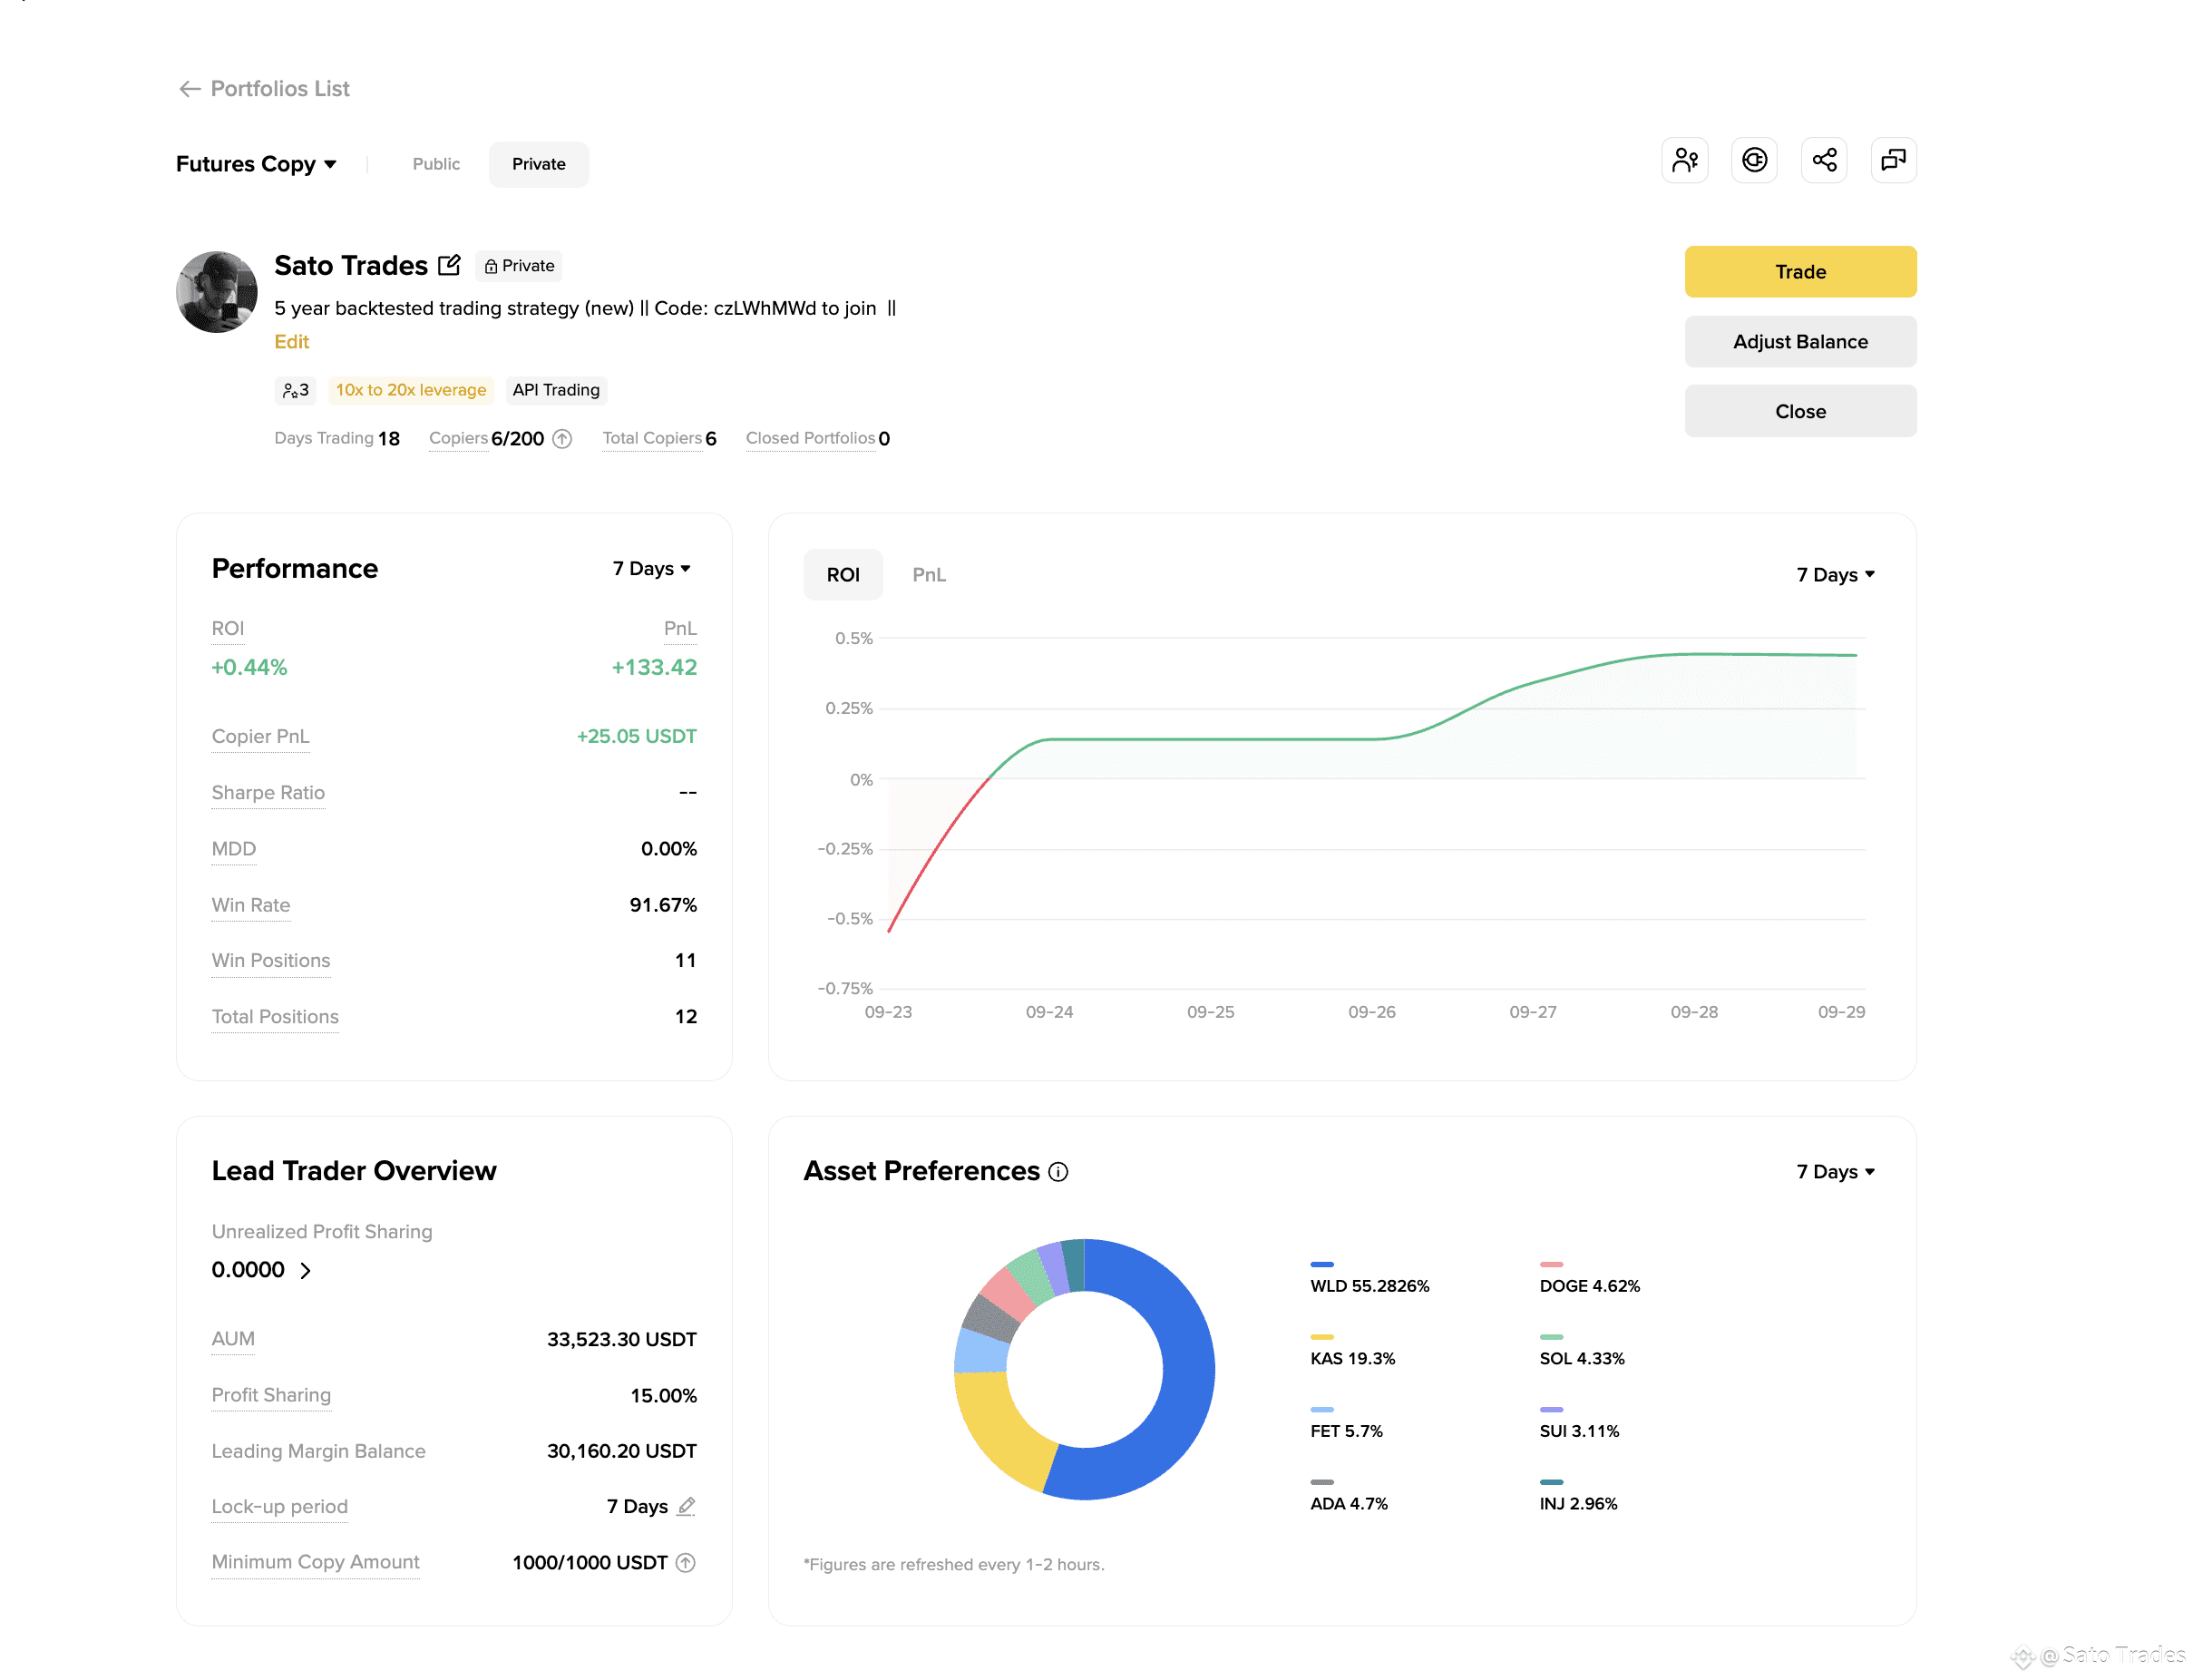2193x1680 pixels.
Task: Click the coin settings icon in toolbar
Action: tap(1754, 160)
